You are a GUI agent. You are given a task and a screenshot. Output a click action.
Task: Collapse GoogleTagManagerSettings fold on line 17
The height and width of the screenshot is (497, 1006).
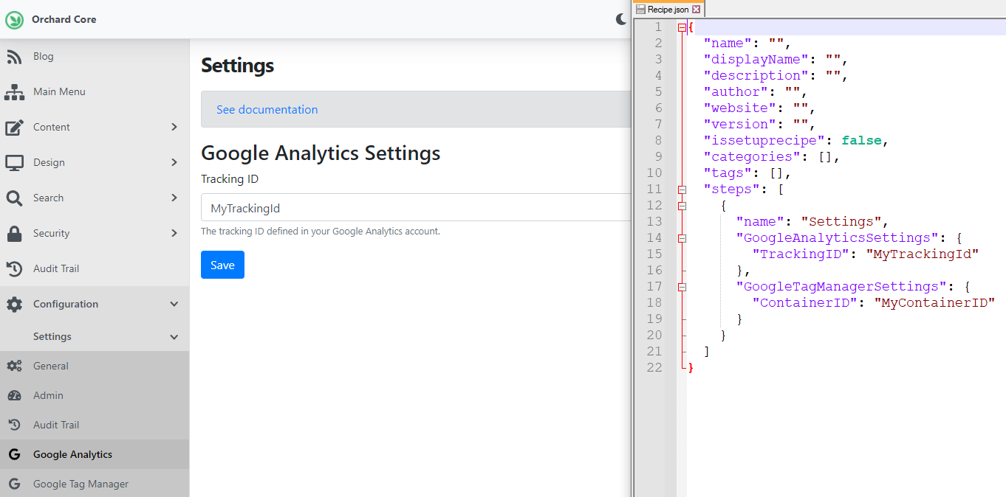(x=682, y=287)
